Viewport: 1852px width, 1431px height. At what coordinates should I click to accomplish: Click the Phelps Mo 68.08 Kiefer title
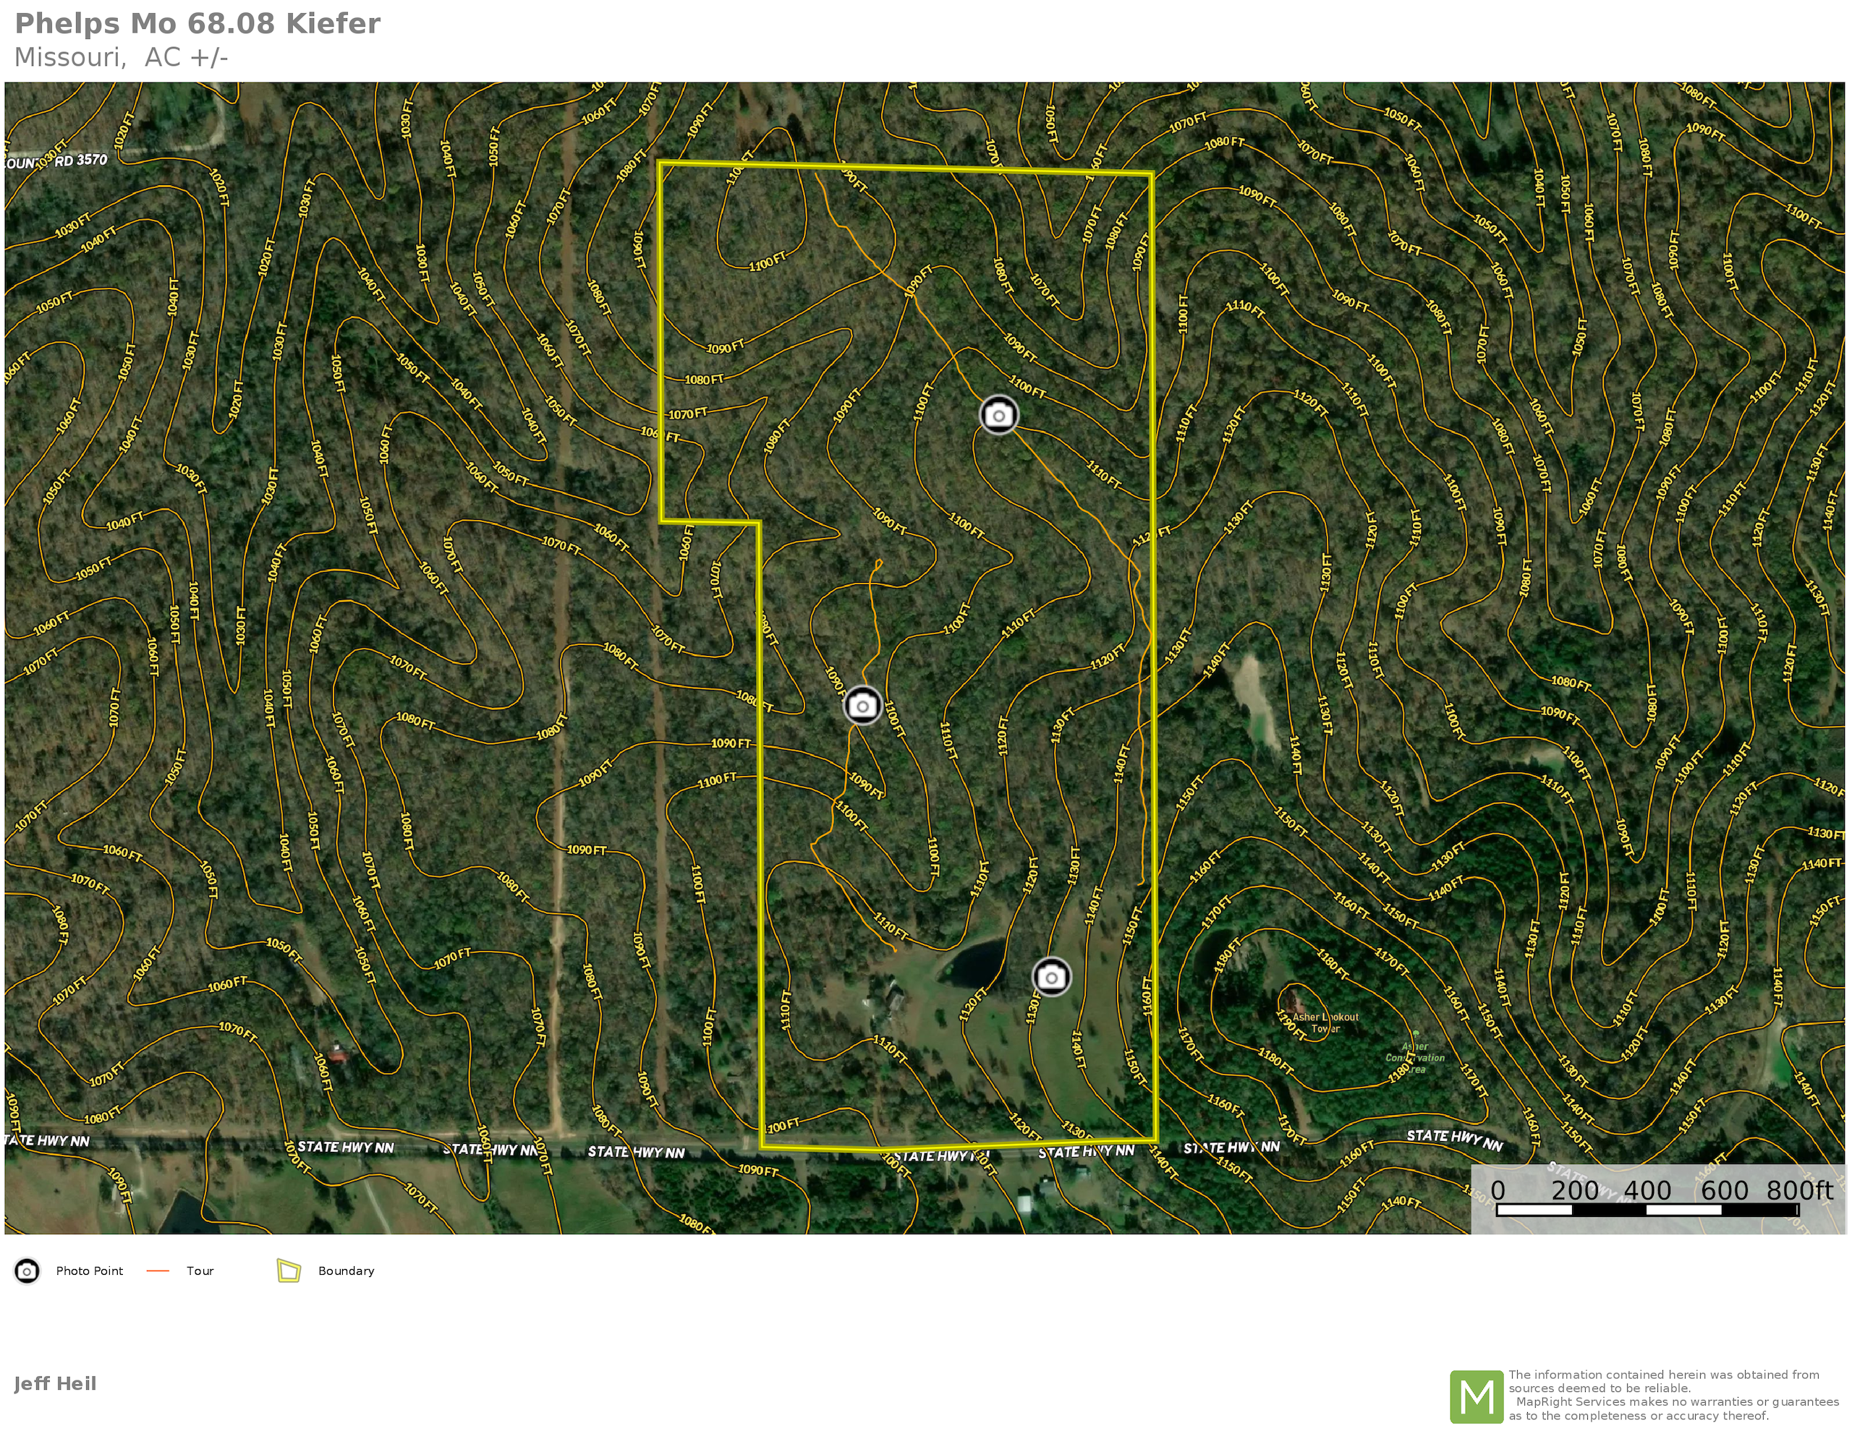pyautogui.click(x=197, y=24)
